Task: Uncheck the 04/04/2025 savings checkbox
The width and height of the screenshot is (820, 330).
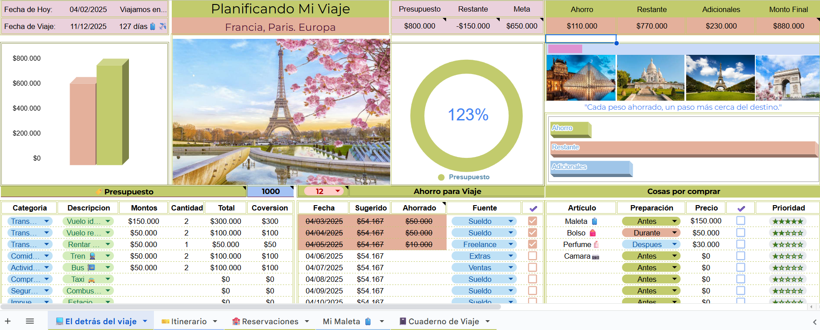Action: [x=532, y=233]
